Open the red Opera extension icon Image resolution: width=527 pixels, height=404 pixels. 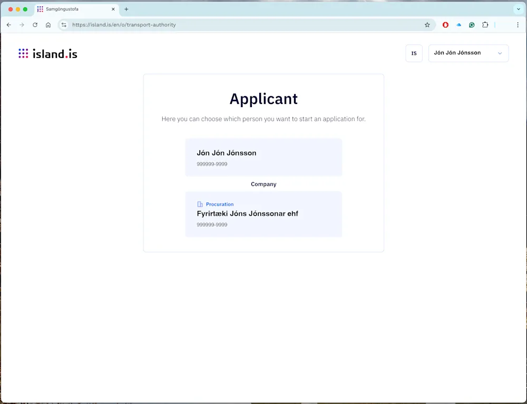445,25
